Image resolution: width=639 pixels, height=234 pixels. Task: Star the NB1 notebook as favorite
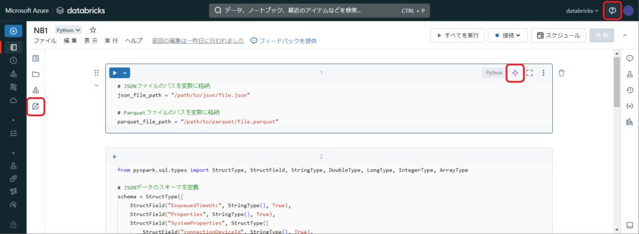tap(93, 30)
